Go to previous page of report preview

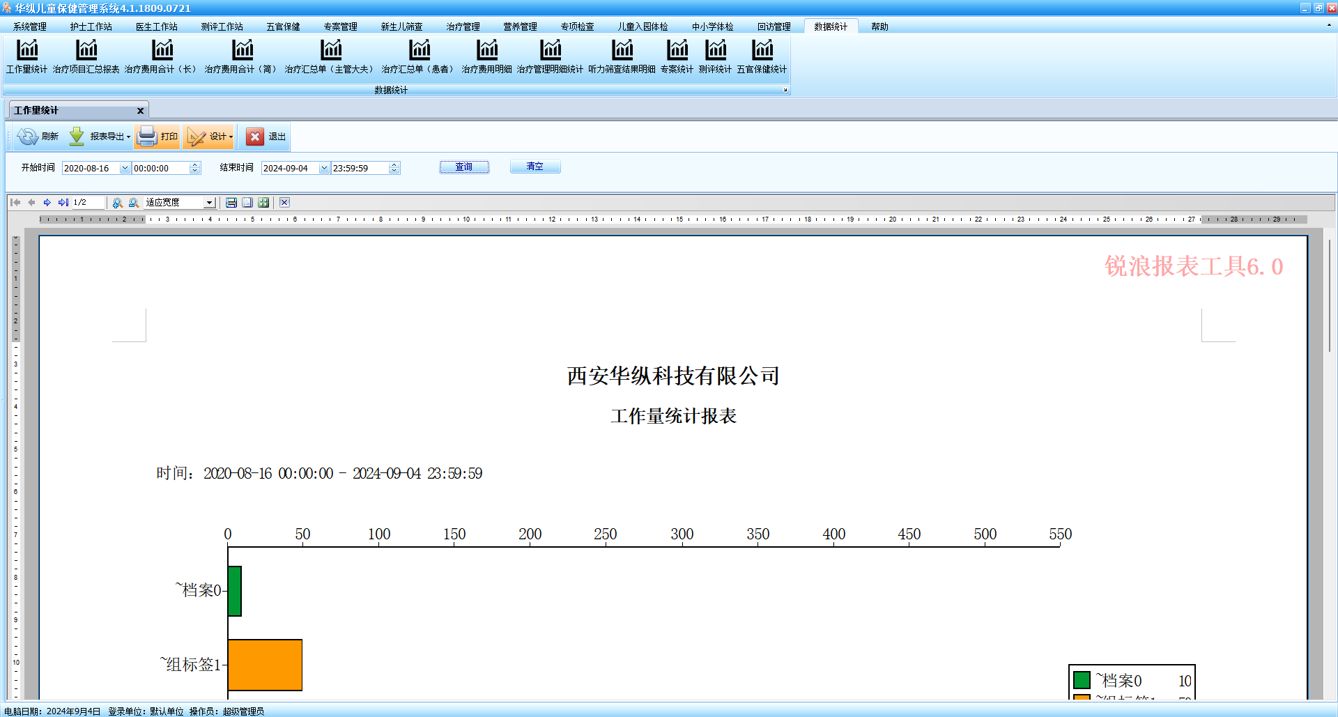[x=31, y=203]
